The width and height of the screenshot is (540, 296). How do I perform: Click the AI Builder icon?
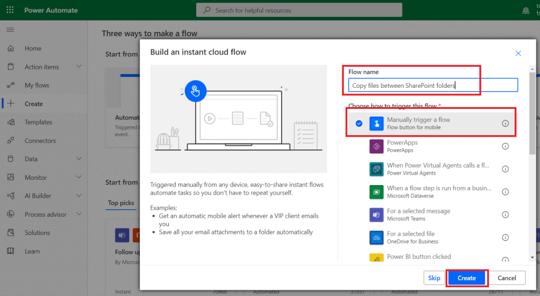[11, 196]
